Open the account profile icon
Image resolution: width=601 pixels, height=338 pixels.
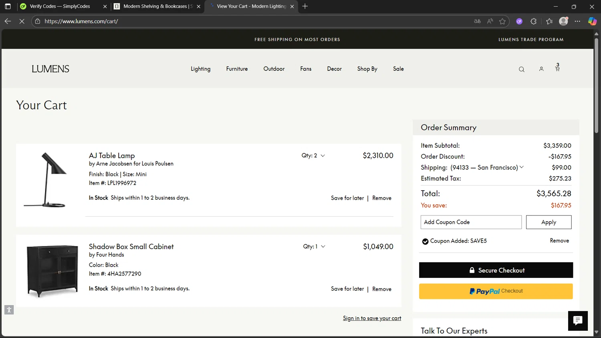pos(541,69)
